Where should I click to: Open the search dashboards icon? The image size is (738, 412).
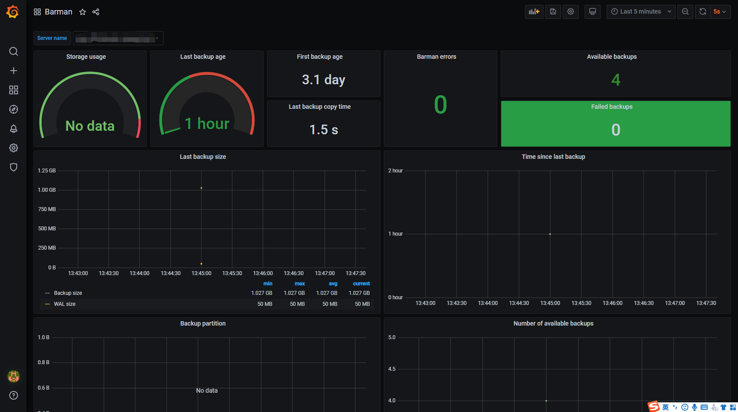[14, 51]
